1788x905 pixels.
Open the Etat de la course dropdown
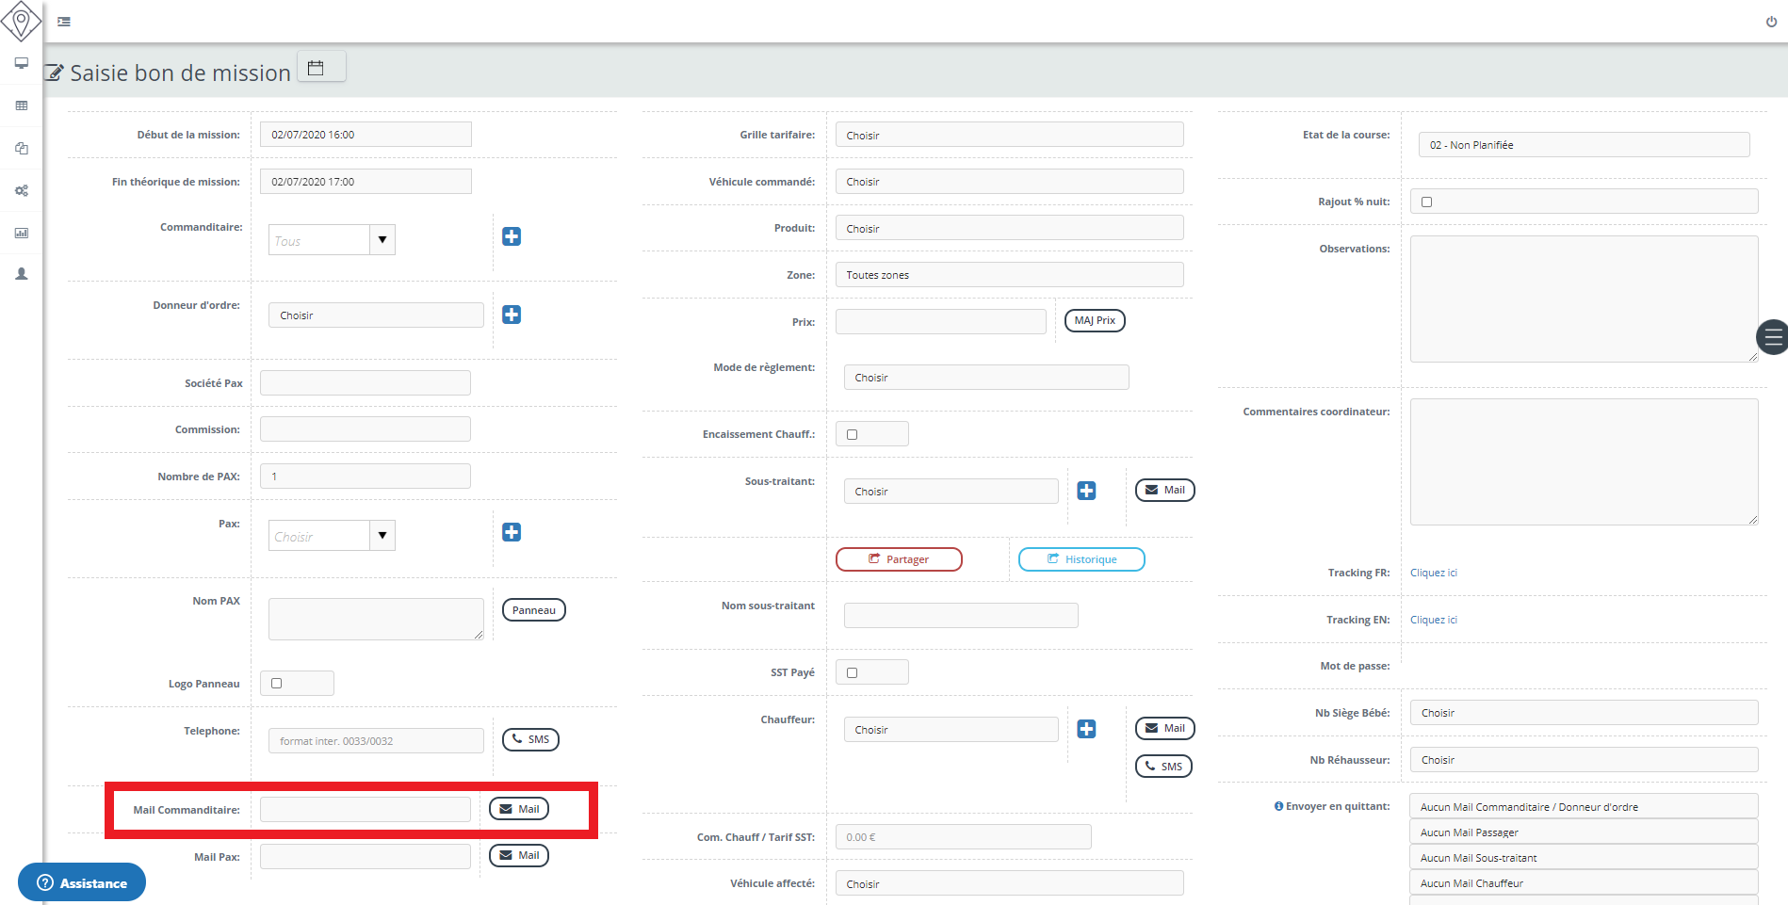point(1583,145)
